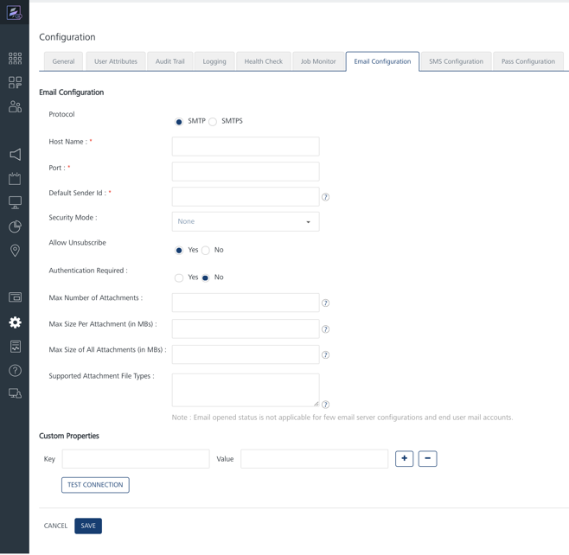
Task: Switch to the General tab
Action: click(x=63, y=61)
